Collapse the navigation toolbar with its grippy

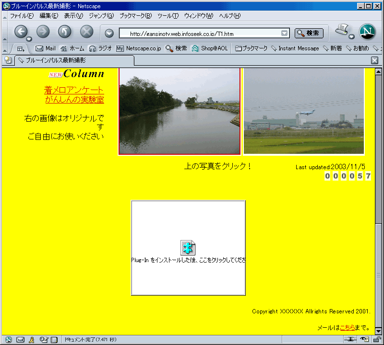5,32
